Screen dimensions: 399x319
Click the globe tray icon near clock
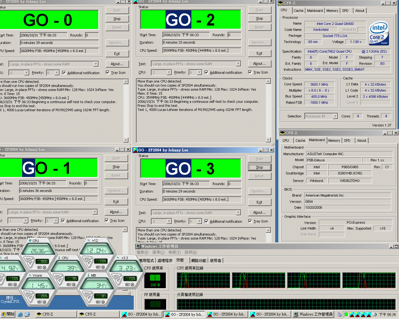tap(375, 314)
